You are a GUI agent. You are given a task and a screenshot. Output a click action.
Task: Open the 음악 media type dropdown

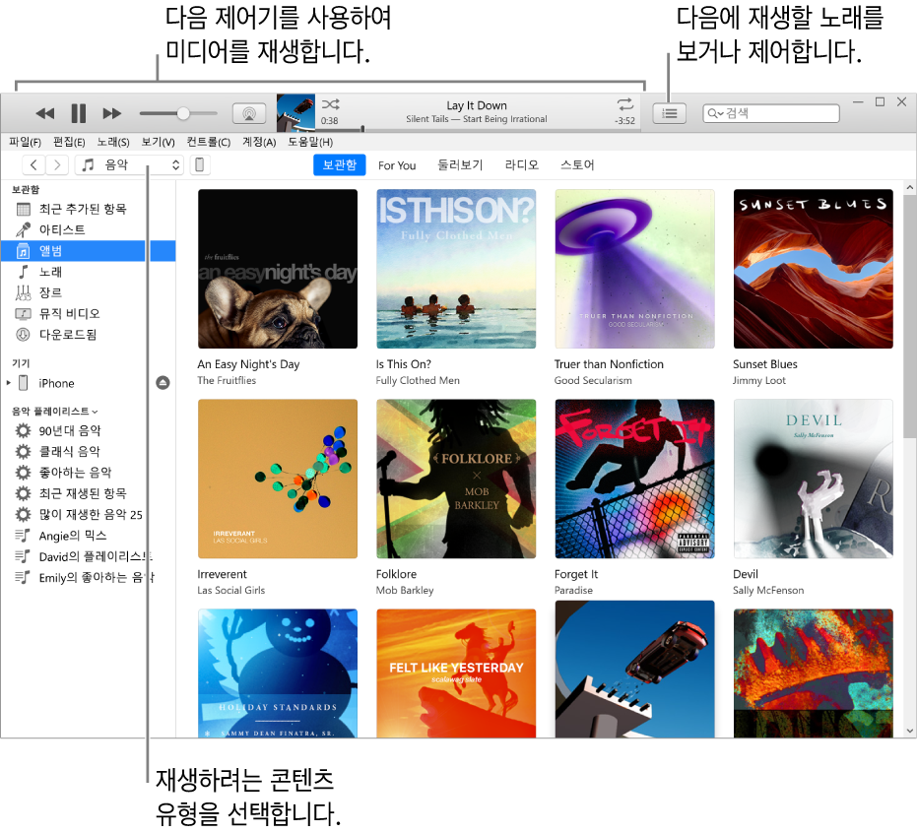click(x=129, y=165)
